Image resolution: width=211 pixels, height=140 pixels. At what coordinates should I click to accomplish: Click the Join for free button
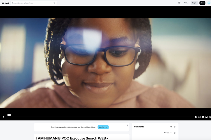point(103,127)
